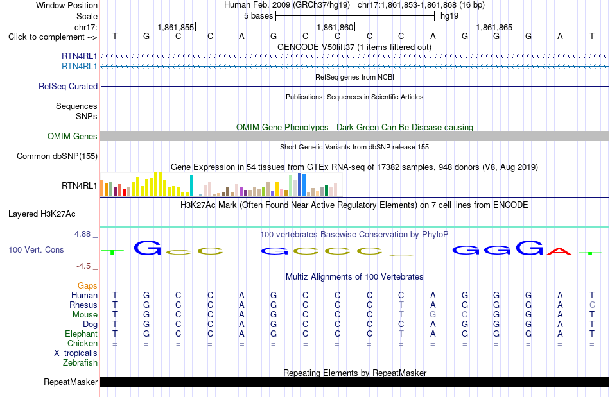Click the Common dbSNP(155) track label

click(57, 156)
